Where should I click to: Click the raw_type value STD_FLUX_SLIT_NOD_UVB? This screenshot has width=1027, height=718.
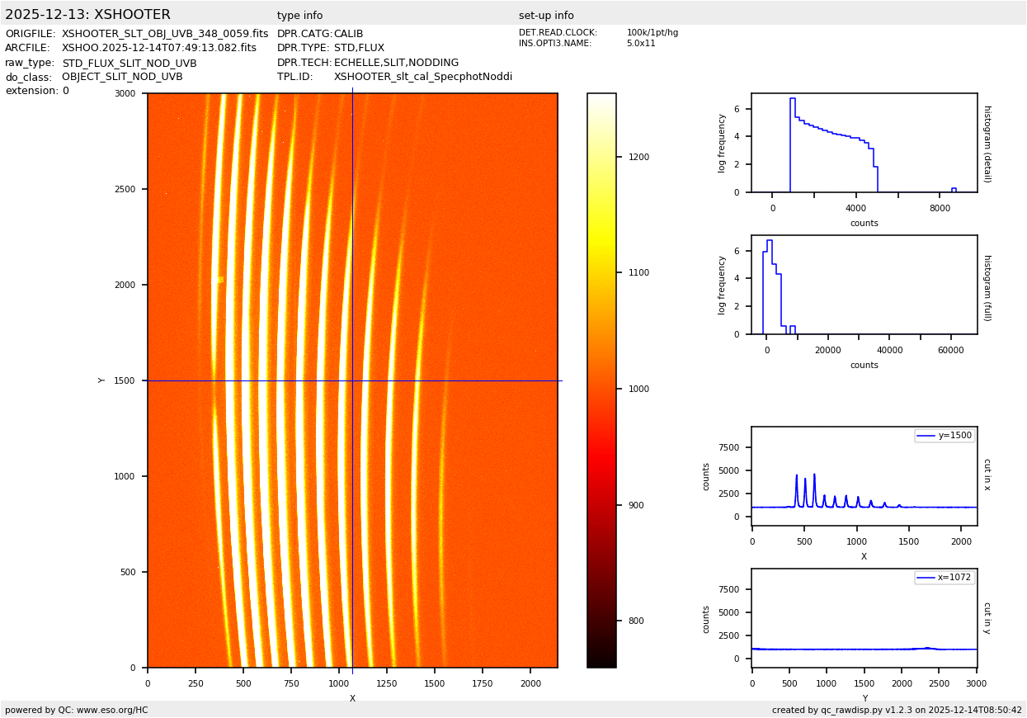(x=130, y=63)
